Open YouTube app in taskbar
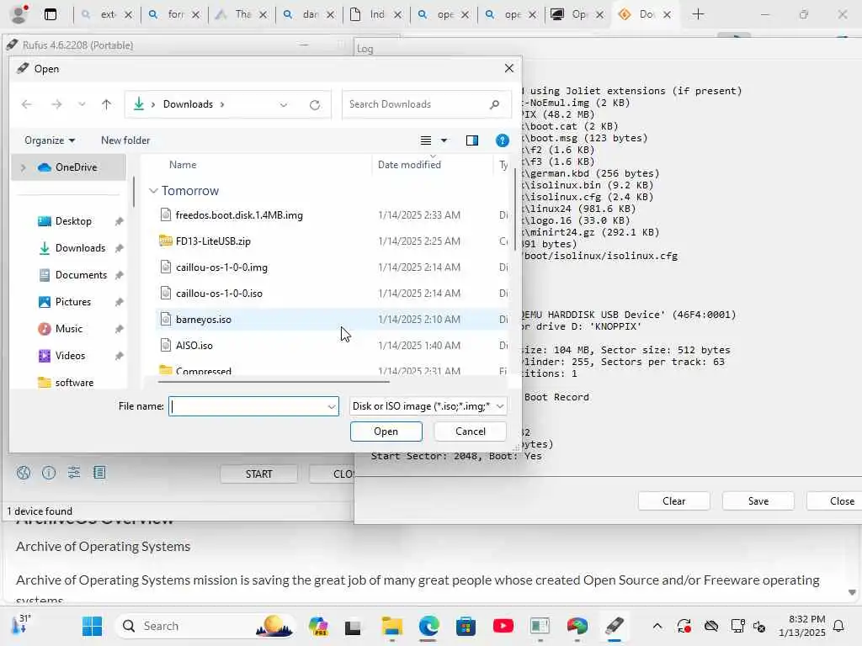The image size is (862, 646). (503, 626)
